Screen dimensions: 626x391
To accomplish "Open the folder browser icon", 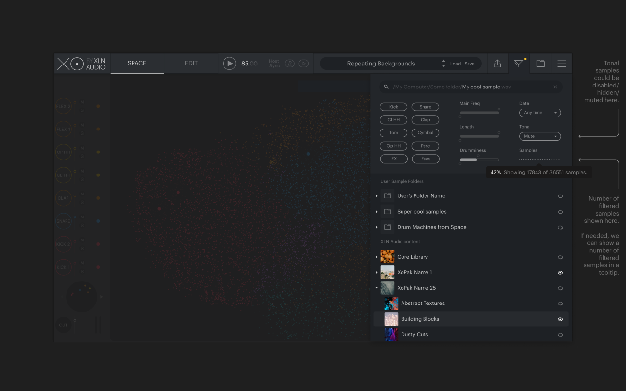I will (x=540, y=64).
